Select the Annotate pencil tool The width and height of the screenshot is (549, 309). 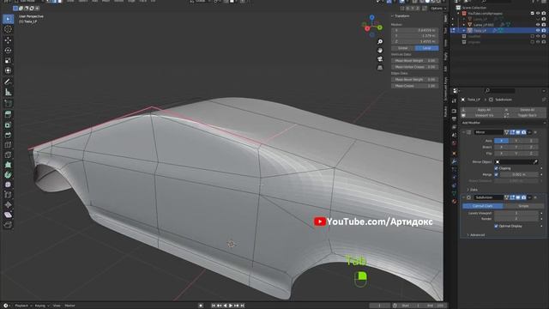[8, 82]
